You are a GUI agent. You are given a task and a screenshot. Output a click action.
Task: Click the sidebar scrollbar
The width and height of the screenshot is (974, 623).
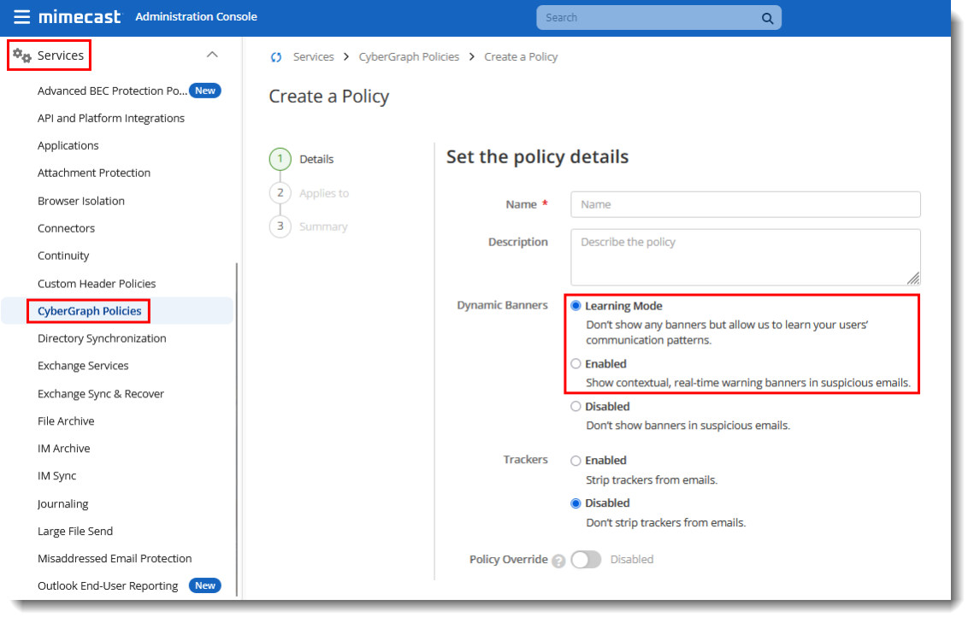(x=237, y=428)
